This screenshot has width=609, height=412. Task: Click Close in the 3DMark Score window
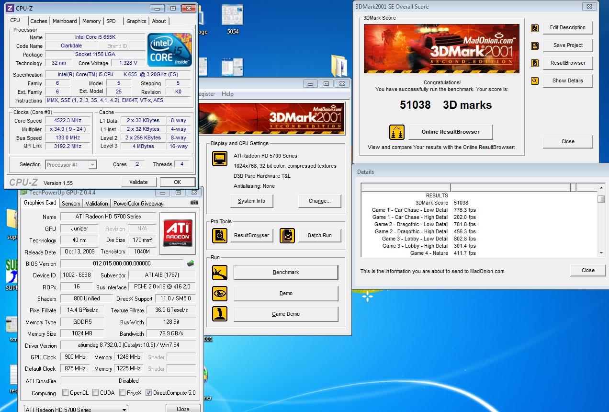coord(568,141)
